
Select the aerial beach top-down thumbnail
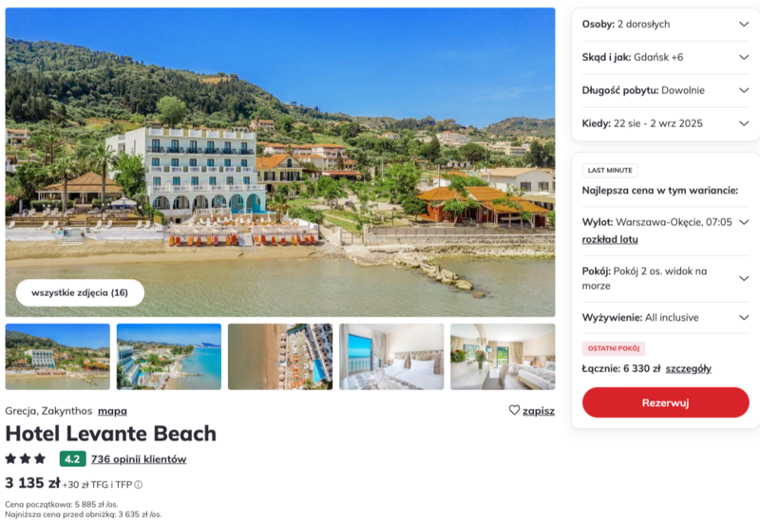click(x=280, y=357)
